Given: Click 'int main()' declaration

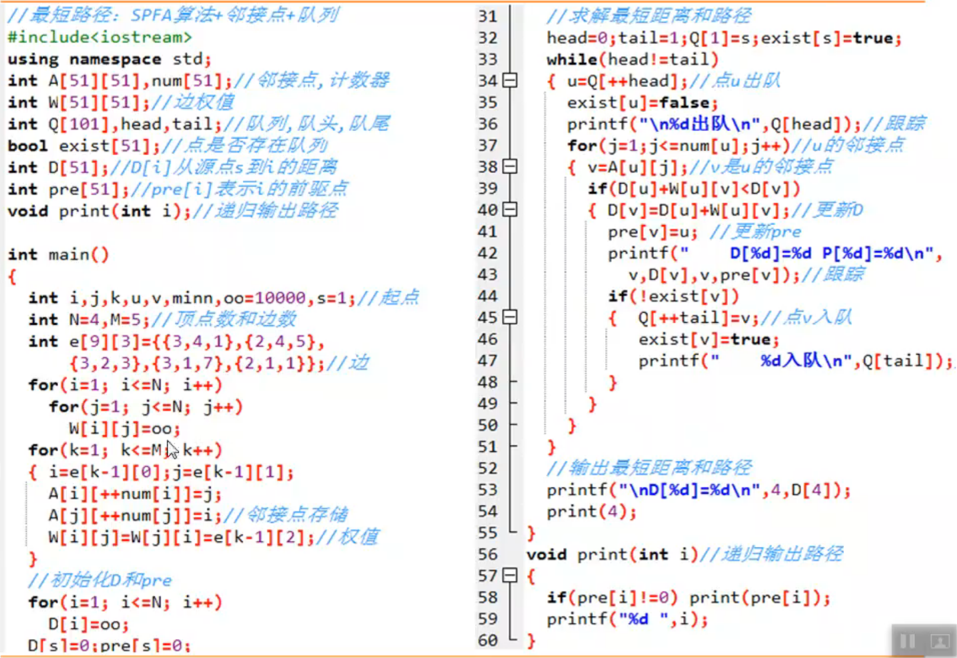Looking at the screenshot, I should click(58, 255).
